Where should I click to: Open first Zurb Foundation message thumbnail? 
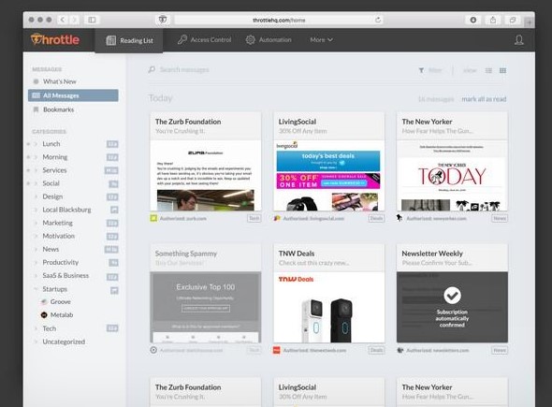click(206, 175)
